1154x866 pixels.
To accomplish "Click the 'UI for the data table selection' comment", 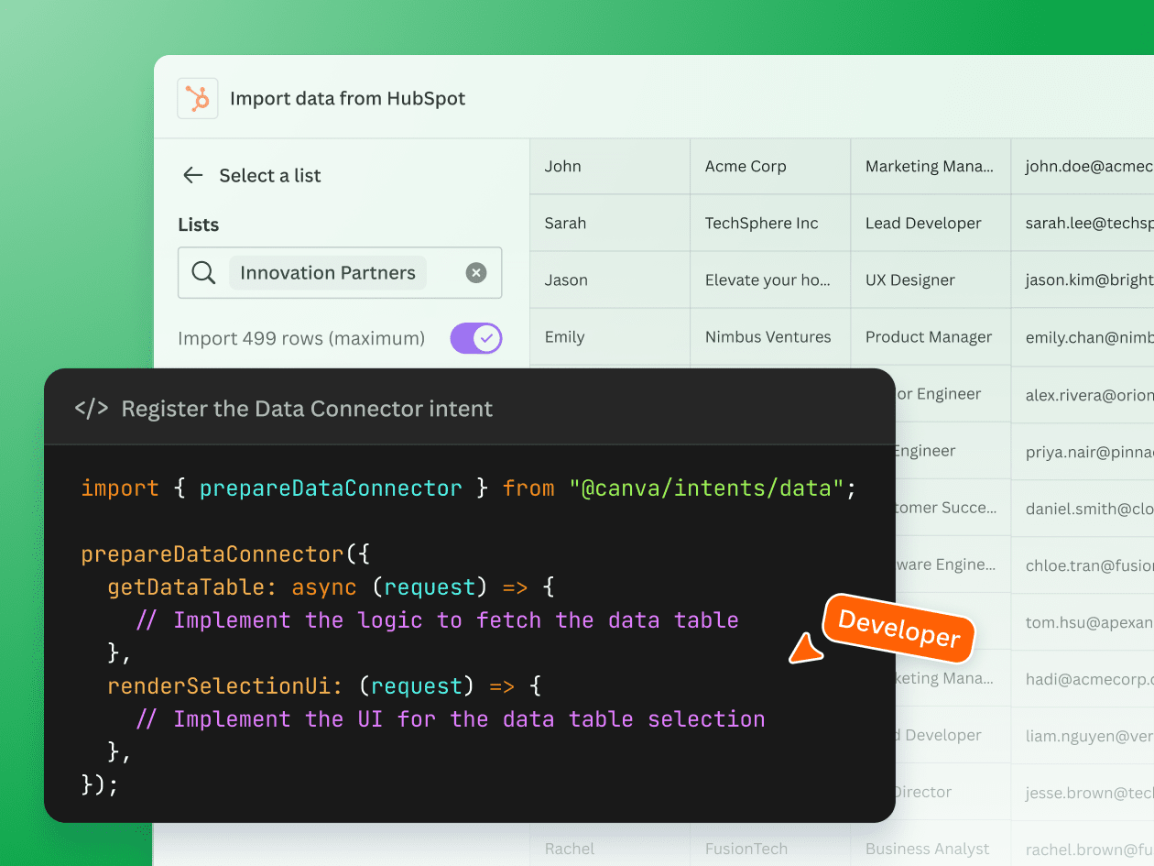I will pyautogui.click(x=450, y=719).
